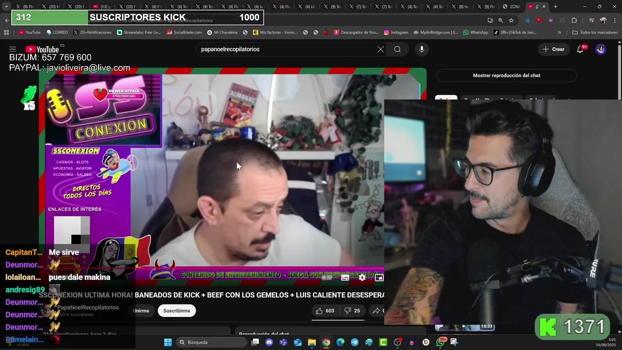Screen dimensions: 622x350
Task: Dislike the video showing 25
Action: click(x=352, y=311)
